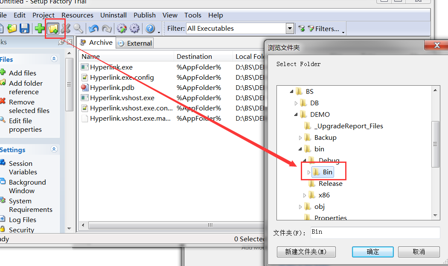Collapse the Settings section chevron
This screenshot has height=266, width=448.
pos(54,149)
